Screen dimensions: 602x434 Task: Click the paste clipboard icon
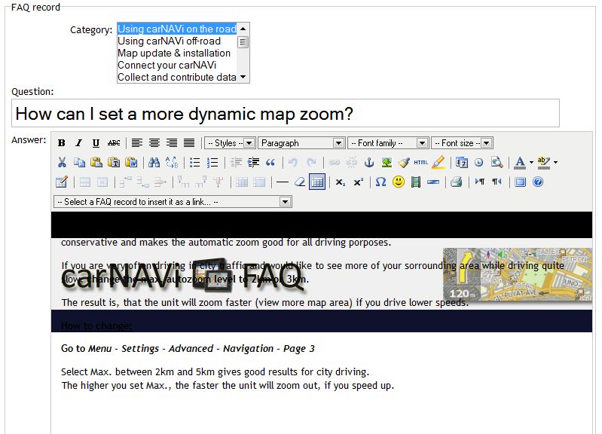(x=96, y=163)
